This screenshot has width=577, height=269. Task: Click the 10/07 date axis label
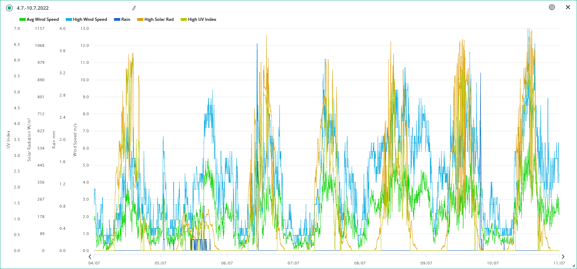pyautogui.click(x=493, y=263)
